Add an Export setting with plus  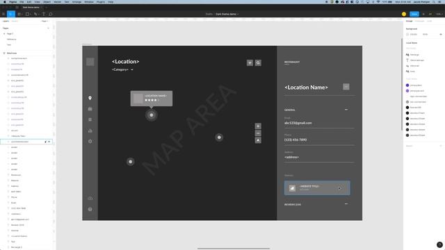click(441, 146)
